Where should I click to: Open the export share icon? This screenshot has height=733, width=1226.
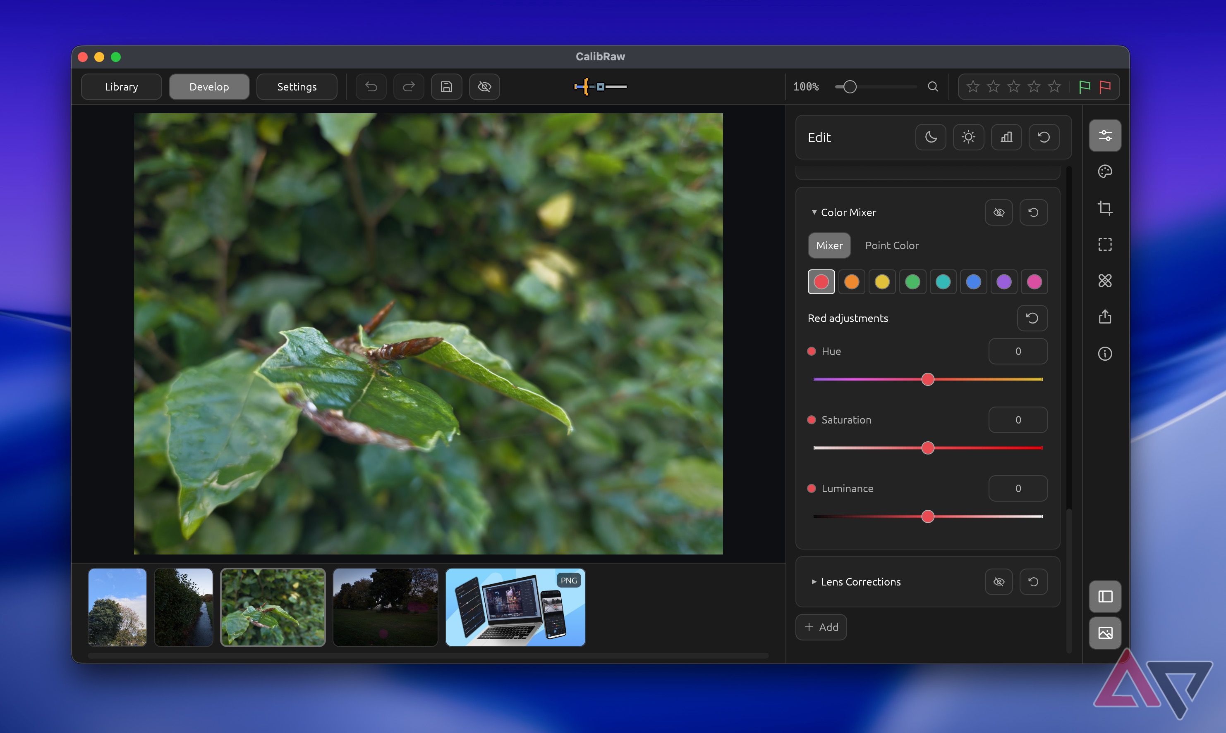1105,317
